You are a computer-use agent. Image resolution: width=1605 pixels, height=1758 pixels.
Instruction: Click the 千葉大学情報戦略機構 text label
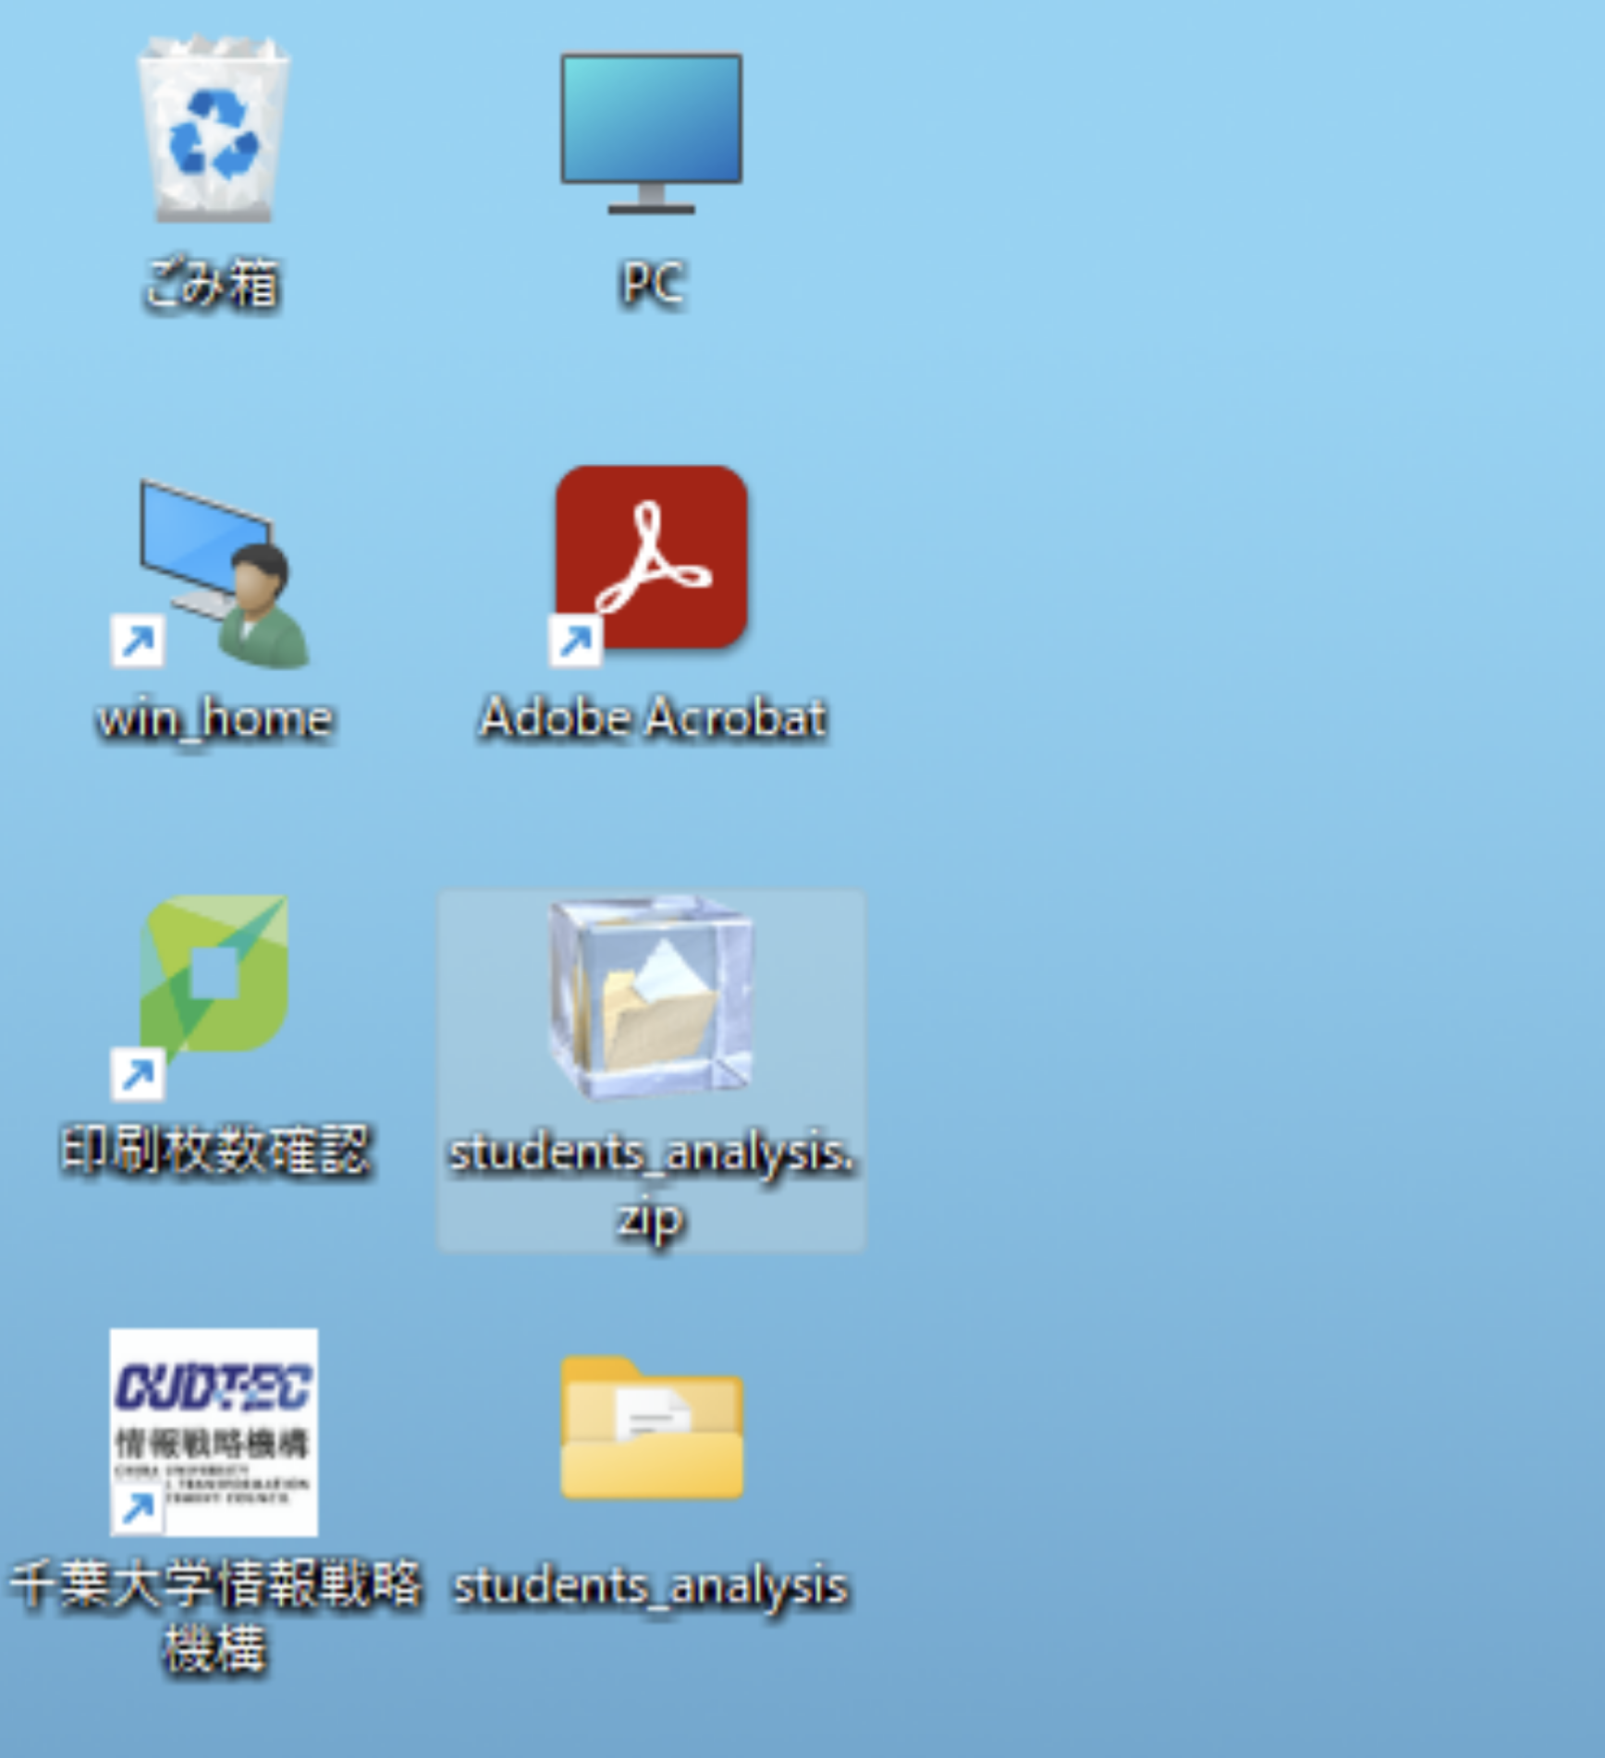[x=214, y=1616]
